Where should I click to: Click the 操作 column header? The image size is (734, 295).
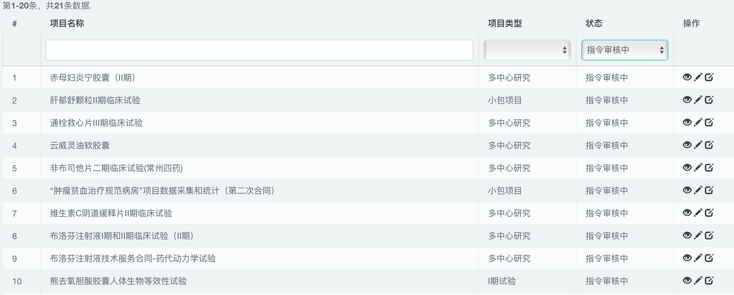[x=691, y=23]
